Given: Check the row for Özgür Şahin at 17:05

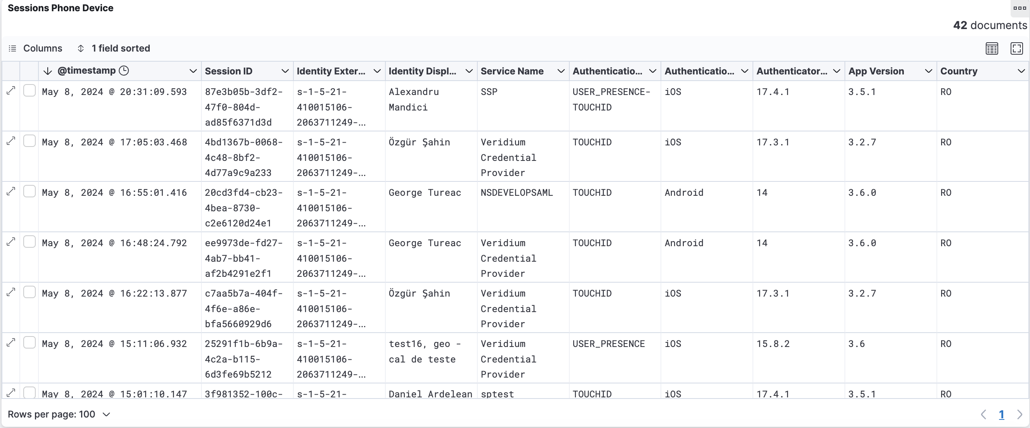Looking at the screenshot, I should tap(29, 141).
